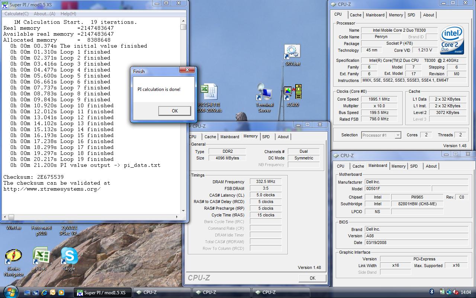Open the Skype desktop shortcut
This screenshot has height=298, width=476.
[x=69, y=259]
